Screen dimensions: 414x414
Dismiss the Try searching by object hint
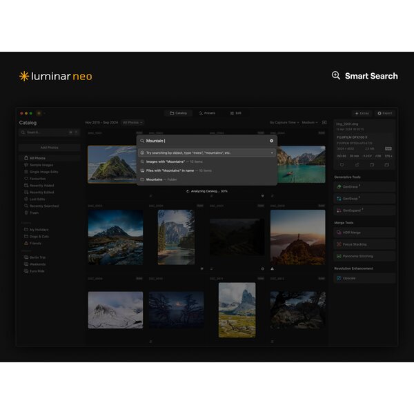click(x=272, y=152)
